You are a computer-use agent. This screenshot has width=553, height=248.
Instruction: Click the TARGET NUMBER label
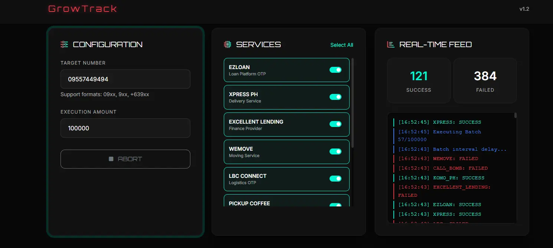tap(83, 63)
